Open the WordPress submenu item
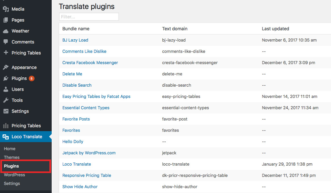The height and width of the screenshot is (193, 331). tap(14, 175)
